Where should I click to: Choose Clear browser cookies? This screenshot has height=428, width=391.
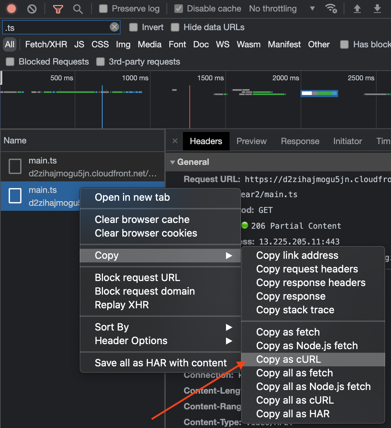160,233
